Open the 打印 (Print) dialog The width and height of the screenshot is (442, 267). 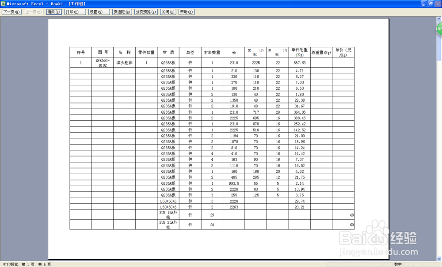pos(75,12)
